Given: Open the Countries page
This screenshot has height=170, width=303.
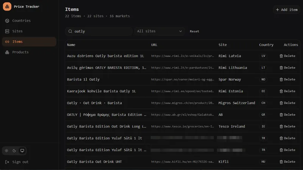Looking at the screenshot, I should click(29, 21).
